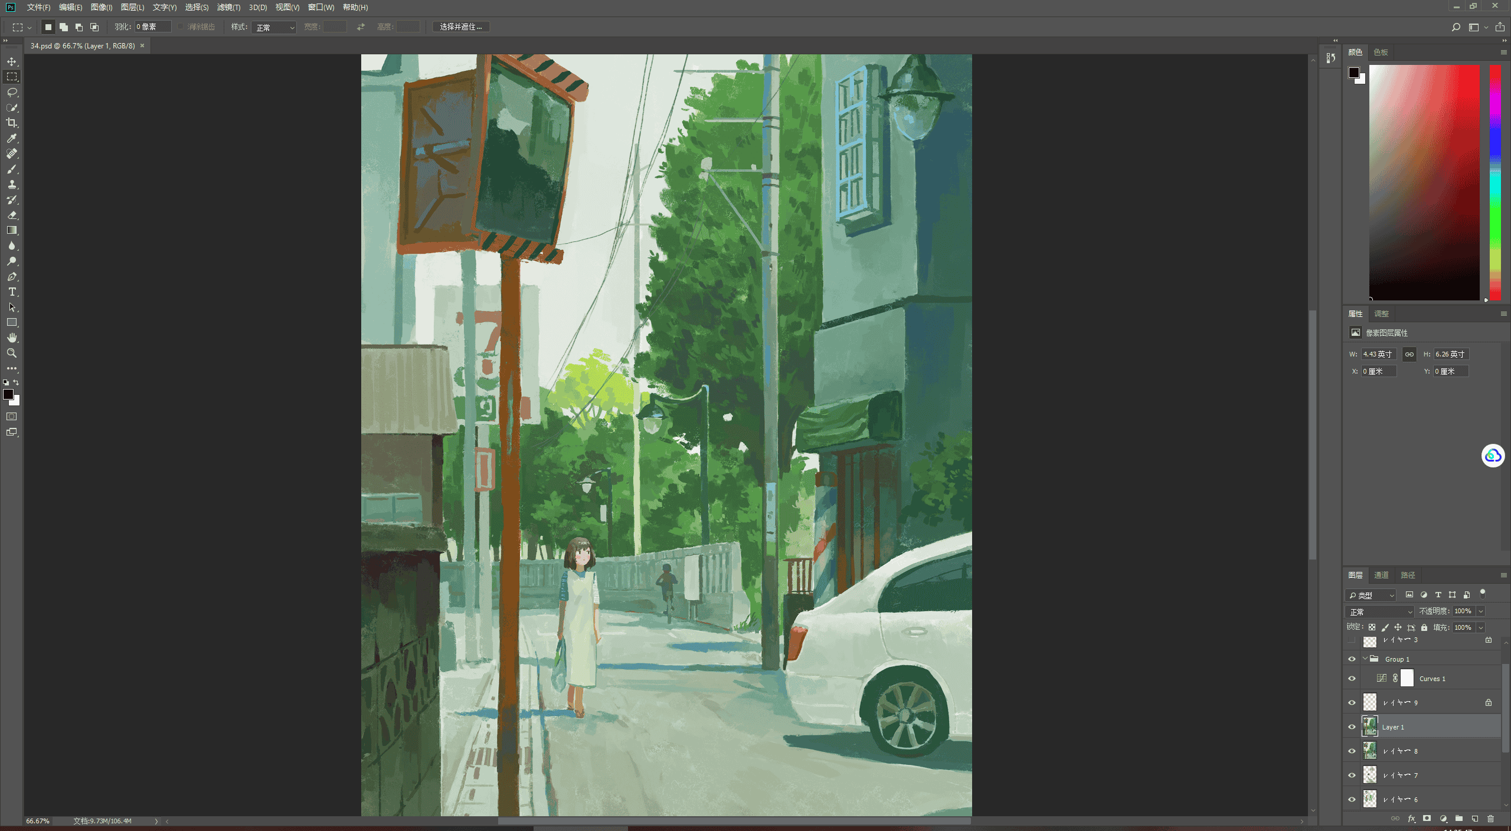Open the 滤镜(T) menu
1511x831 pixels.
228,7
